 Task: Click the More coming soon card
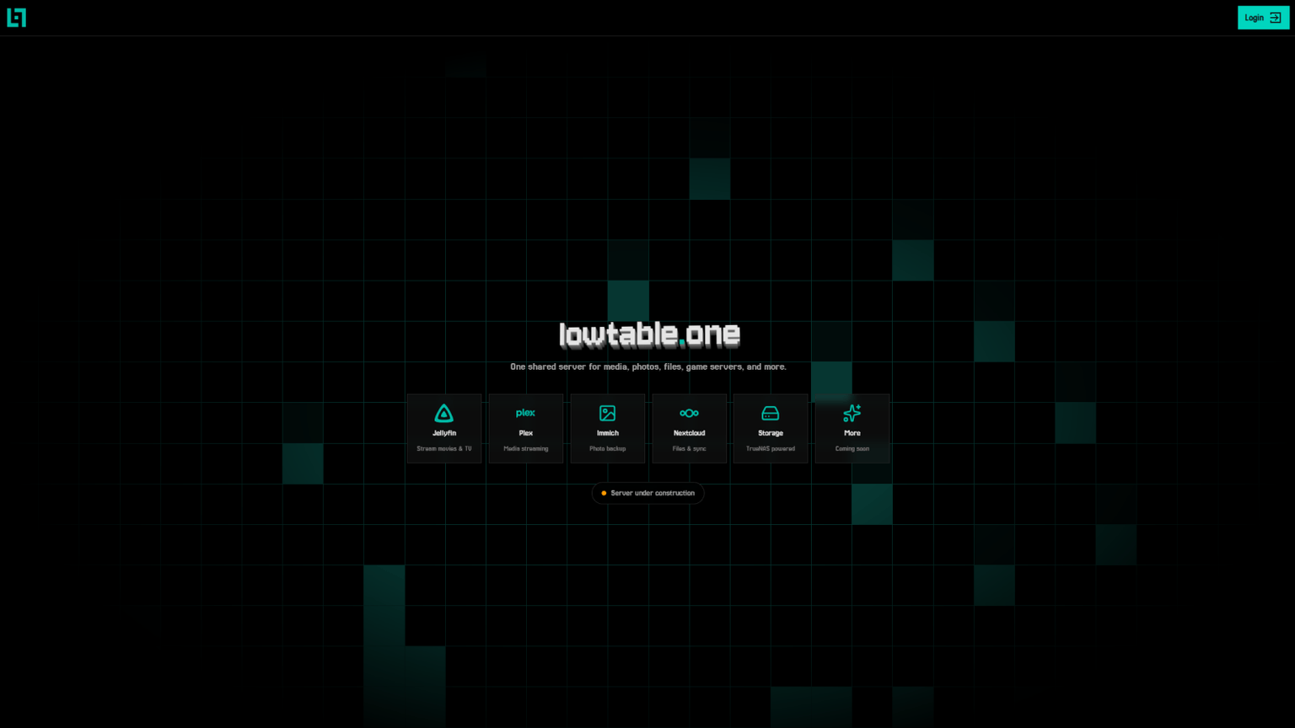[852, 428]
